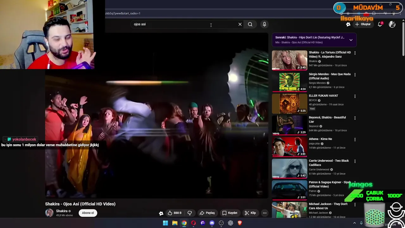Play the Michael Jackson video thumbnail
405x228 pixels.
coord(290,210)
